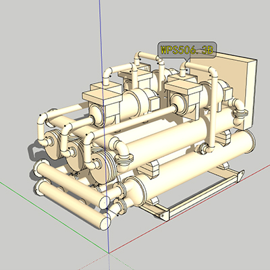
Task: Click the origin where the axes meet
Action: tap(109, 253)
